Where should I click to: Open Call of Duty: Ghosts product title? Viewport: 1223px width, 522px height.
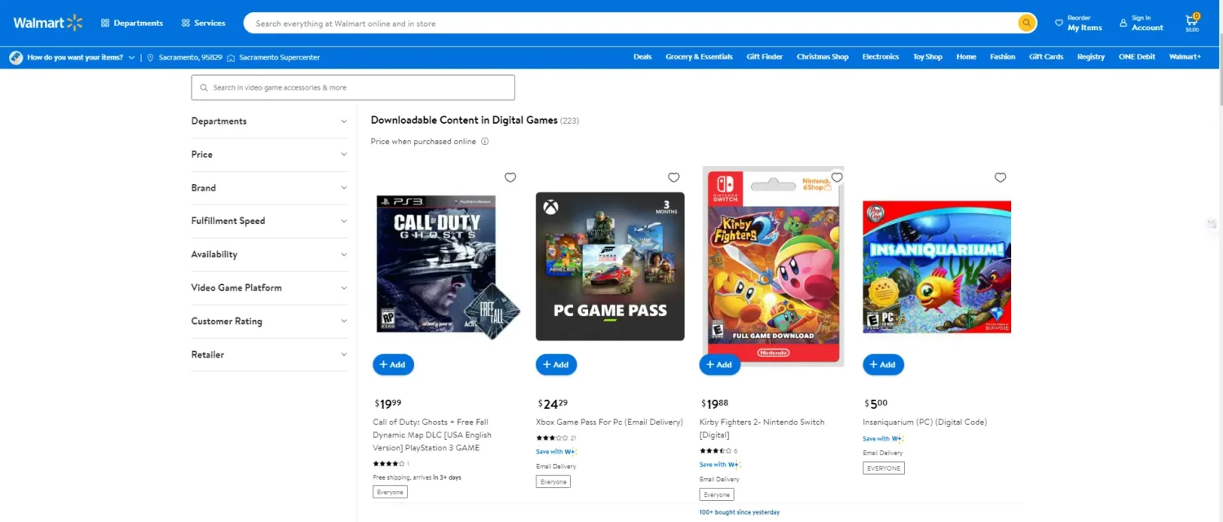pos(433,435)
